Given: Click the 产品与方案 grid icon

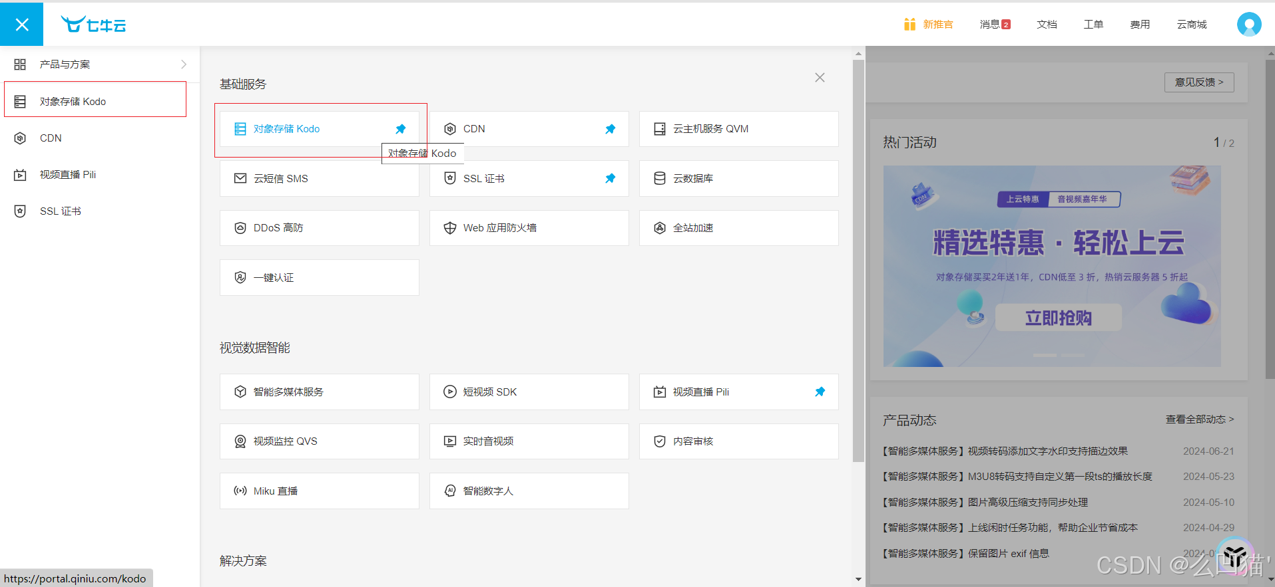Looking at the screenshot, I should click(20, 64).
